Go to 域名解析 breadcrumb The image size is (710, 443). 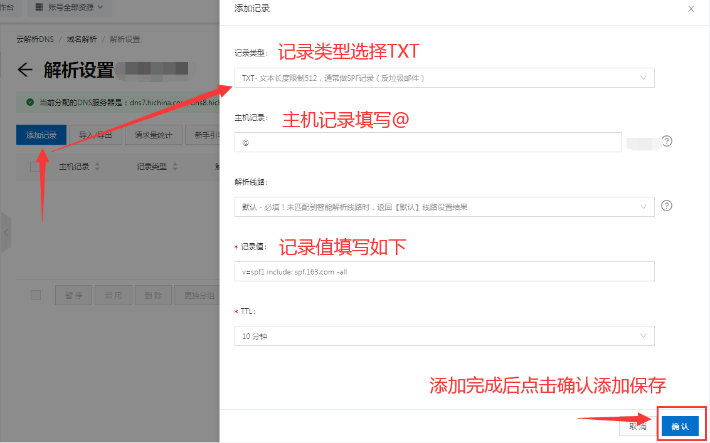point(82,39)
